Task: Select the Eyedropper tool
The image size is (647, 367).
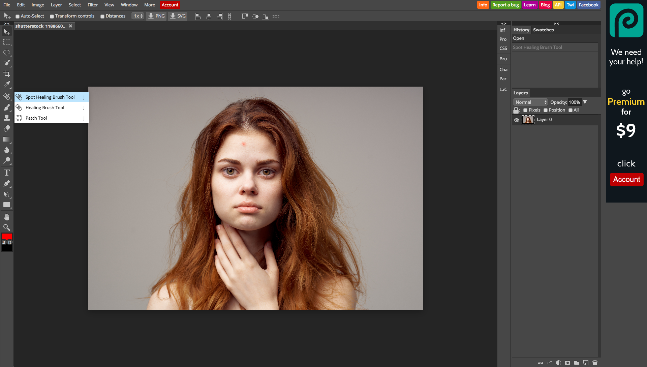Action: click(x=7, y=84)
